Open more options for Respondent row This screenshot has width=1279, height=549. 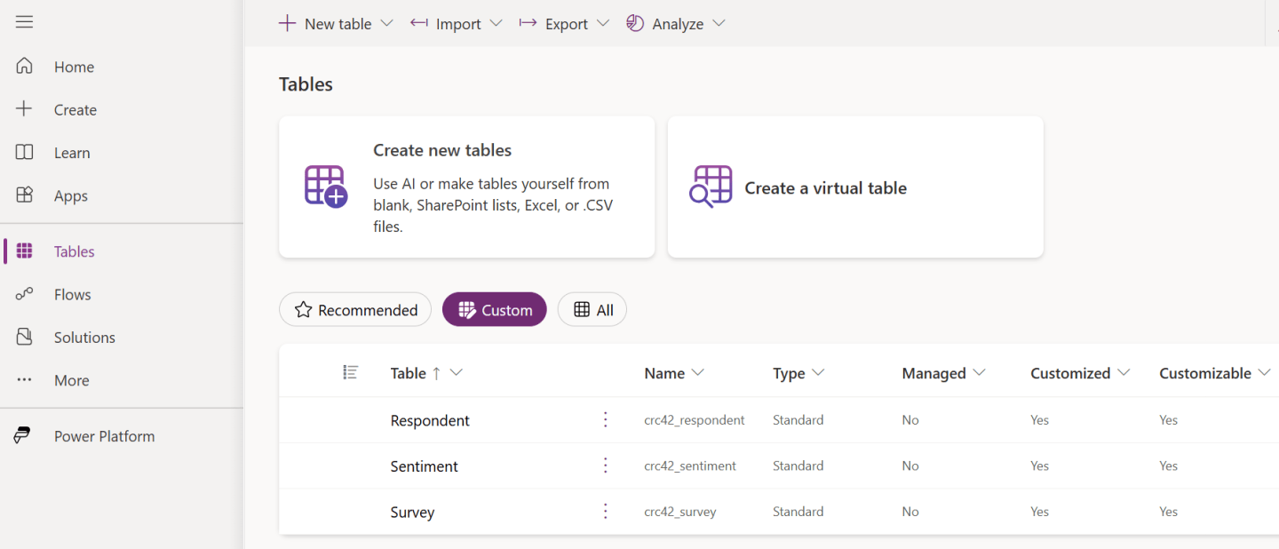coord(606,419)
